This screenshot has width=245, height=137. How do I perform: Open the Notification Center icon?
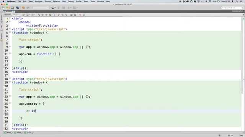point(241,2)
